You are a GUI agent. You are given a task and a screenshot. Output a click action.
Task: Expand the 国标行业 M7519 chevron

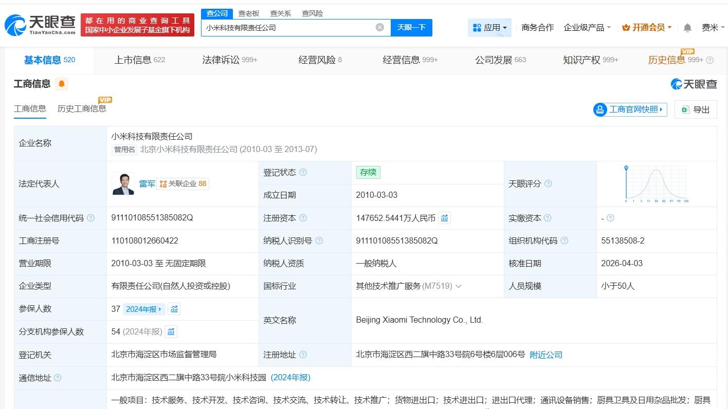pyautogui.click(x=458, y=286)
